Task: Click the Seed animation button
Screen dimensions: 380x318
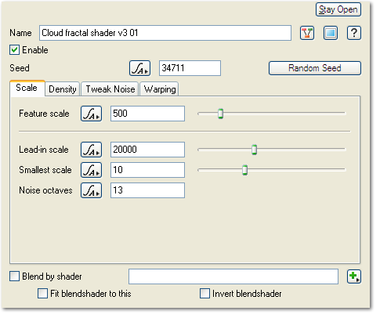Action: coord(139,68)
